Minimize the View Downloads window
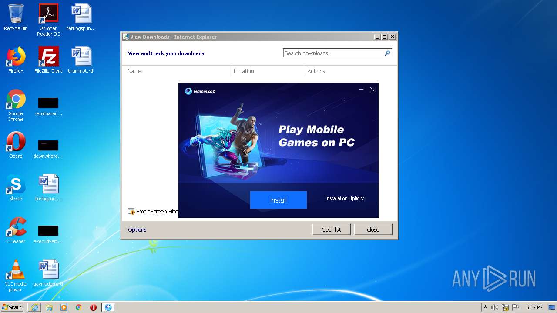The height and width of the screenshot is (313, 557). 377,37
